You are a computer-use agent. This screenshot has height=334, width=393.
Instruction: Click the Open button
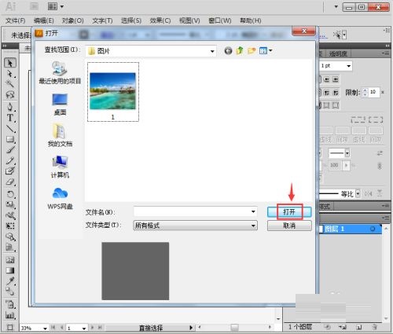click(x=289, y=211)
